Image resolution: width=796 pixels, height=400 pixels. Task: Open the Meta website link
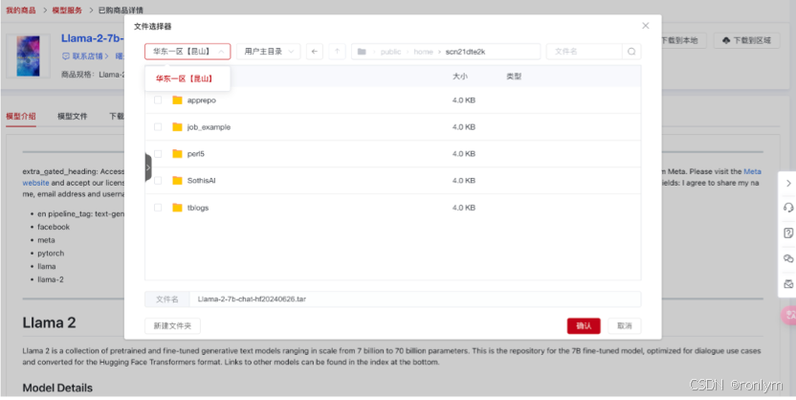tap(752, 171)
